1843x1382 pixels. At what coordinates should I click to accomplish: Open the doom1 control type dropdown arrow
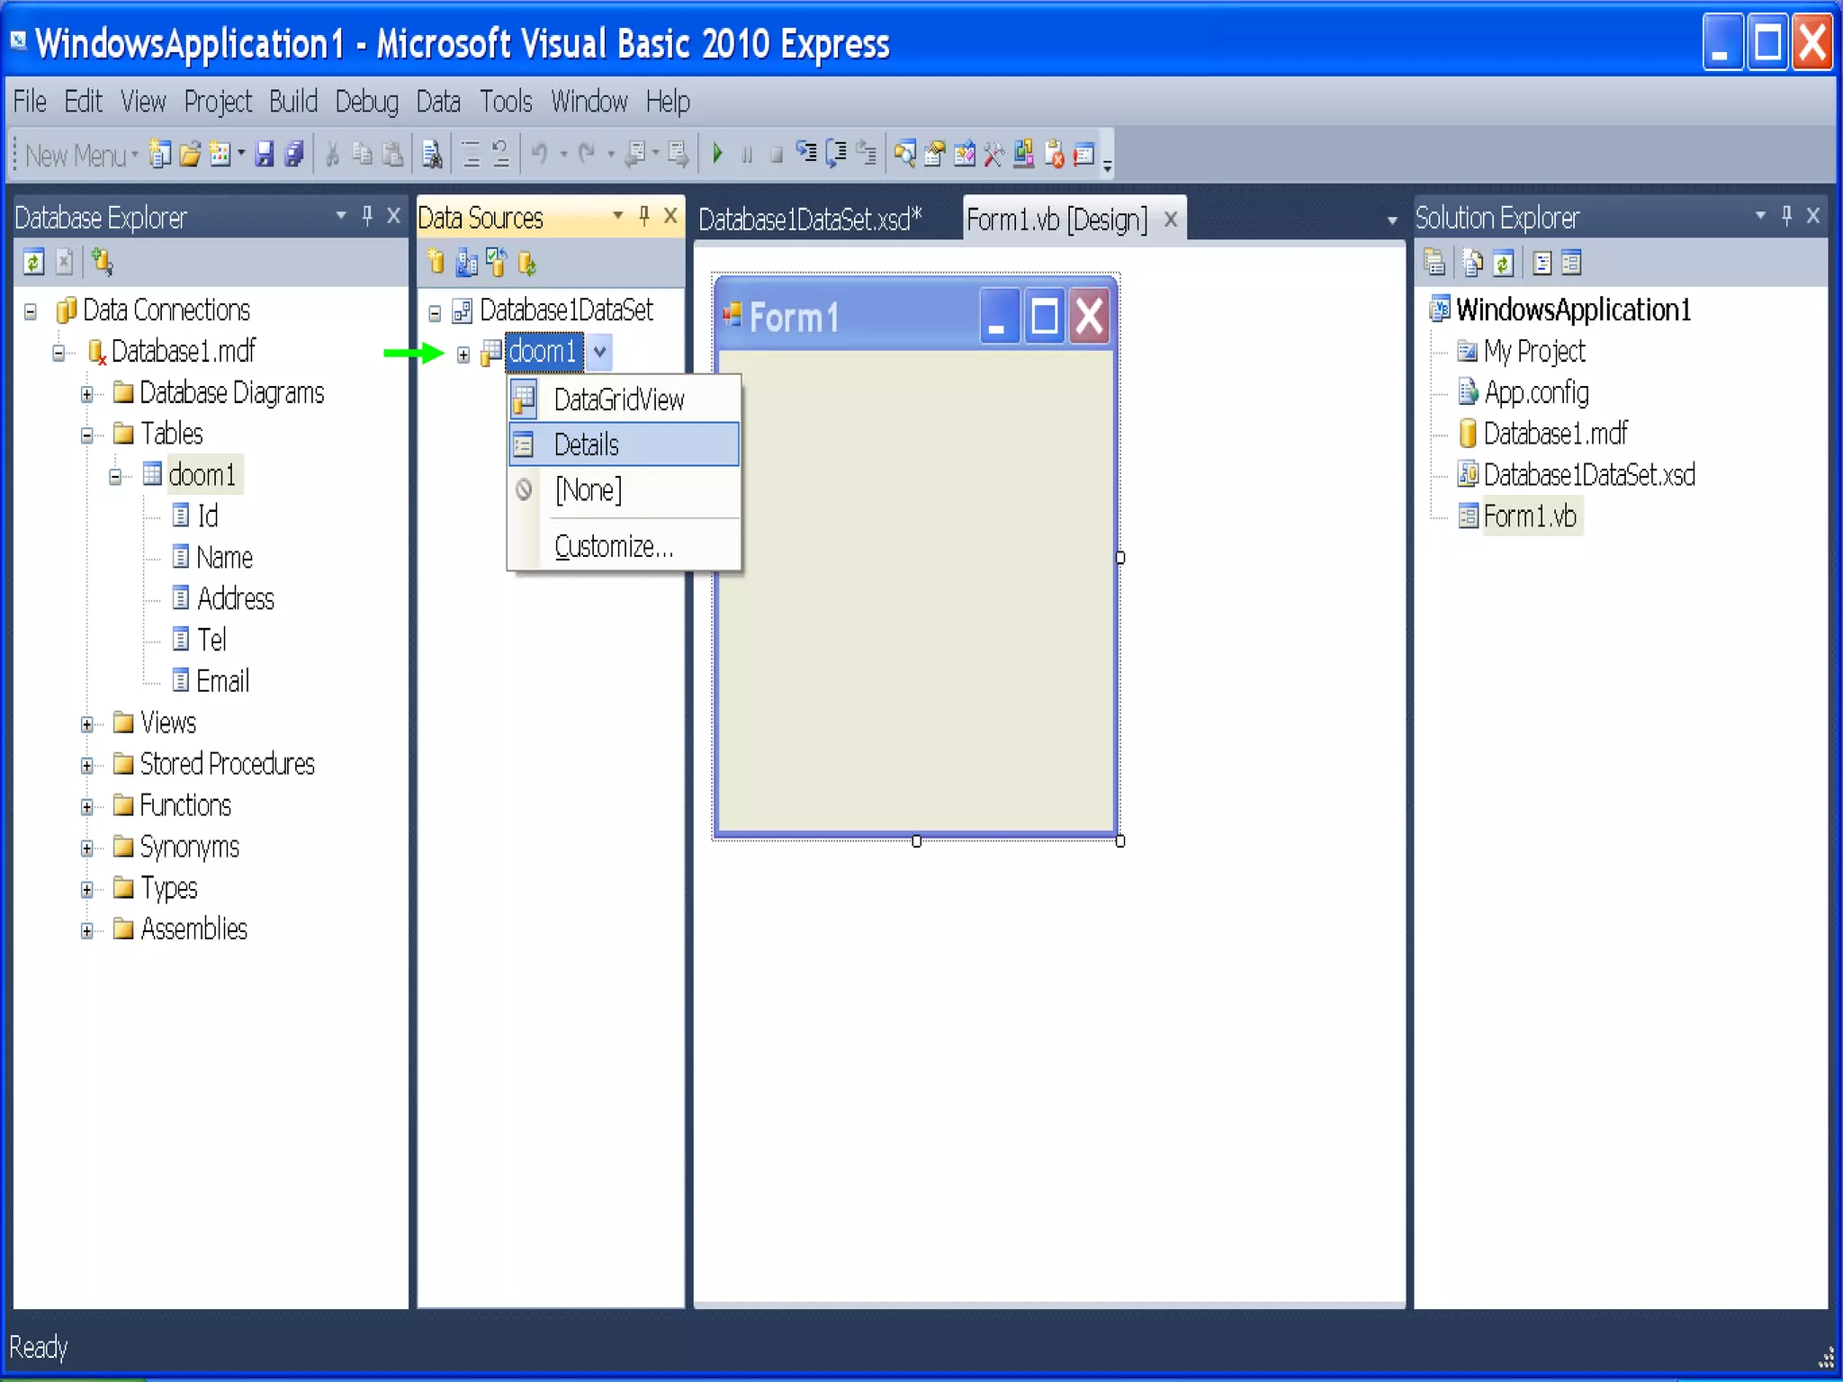(600, 352)
